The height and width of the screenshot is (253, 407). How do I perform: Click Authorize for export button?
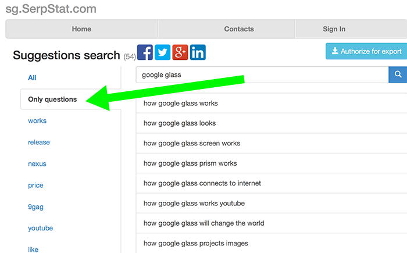(366, 51)
